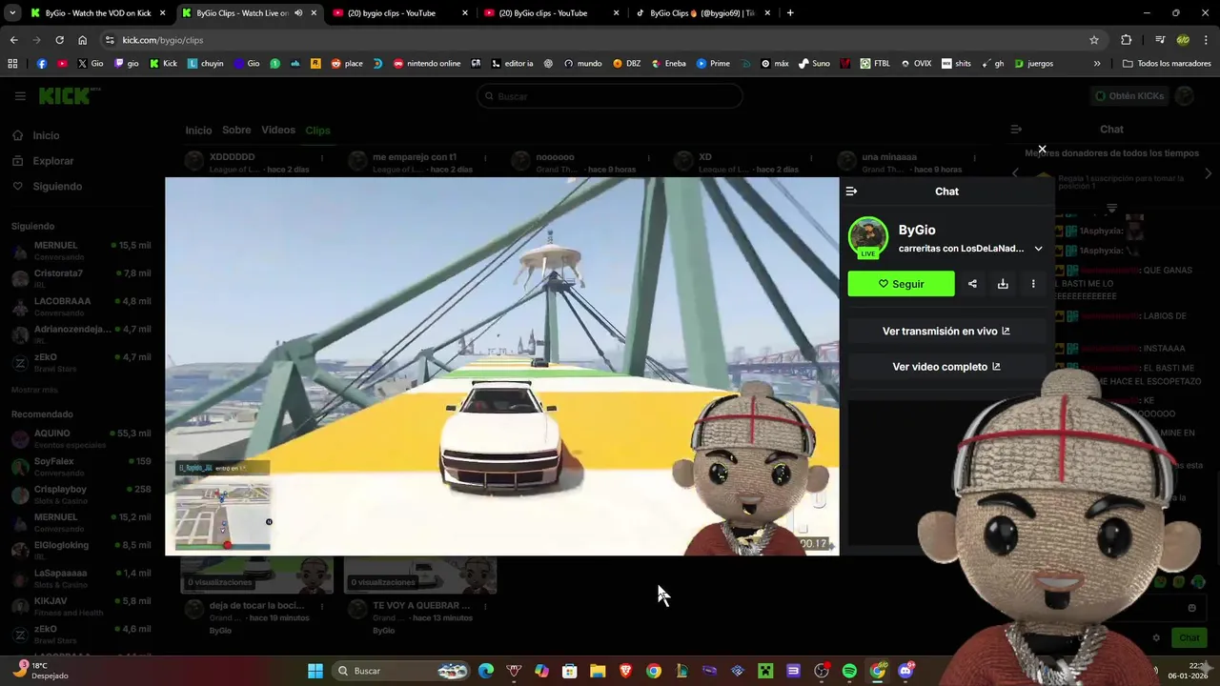Focus the Buscar search field on Kick
Screen dimensions: 1220x686
[x=610, y=96]
